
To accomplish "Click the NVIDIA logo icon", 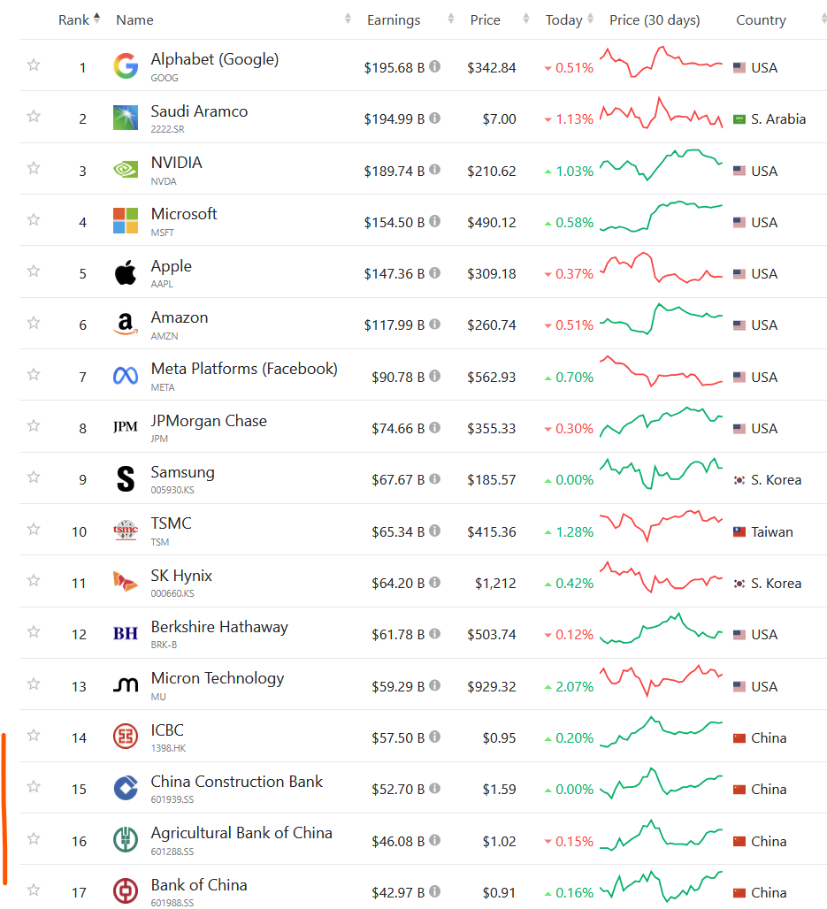I will point(126,169).
